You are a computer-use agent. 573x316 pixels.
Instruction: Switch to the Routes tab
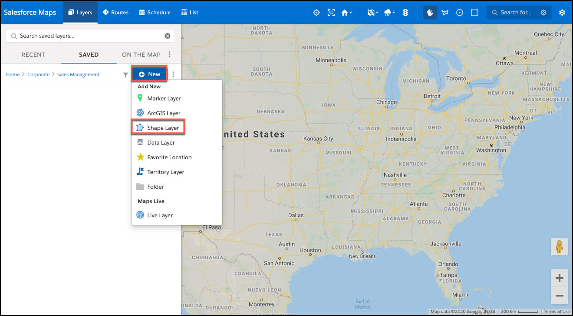115,13
